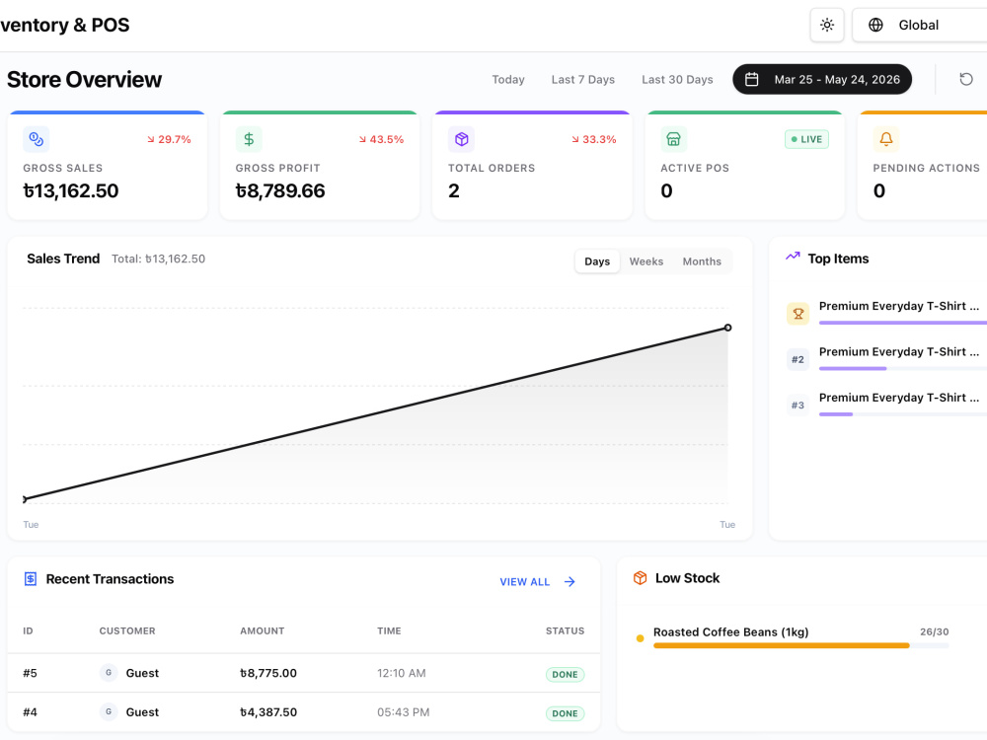Image resolution: width=987 pixels, height=740 pixels.
Task: Click Guest avatar for transaction #4
Action: [109, 711]
